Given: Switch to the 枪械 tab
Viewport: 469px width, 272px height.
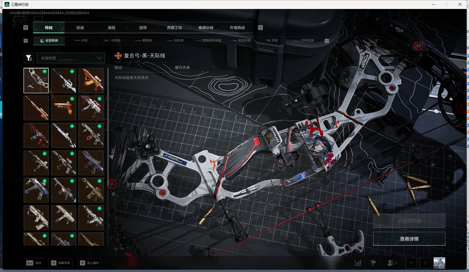Looking at the screenshot, I should coord(49,28).
